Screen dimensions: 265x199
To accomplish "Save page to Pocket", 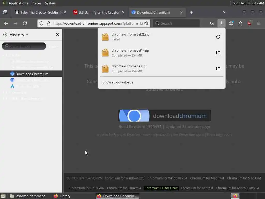I will 212,23.
